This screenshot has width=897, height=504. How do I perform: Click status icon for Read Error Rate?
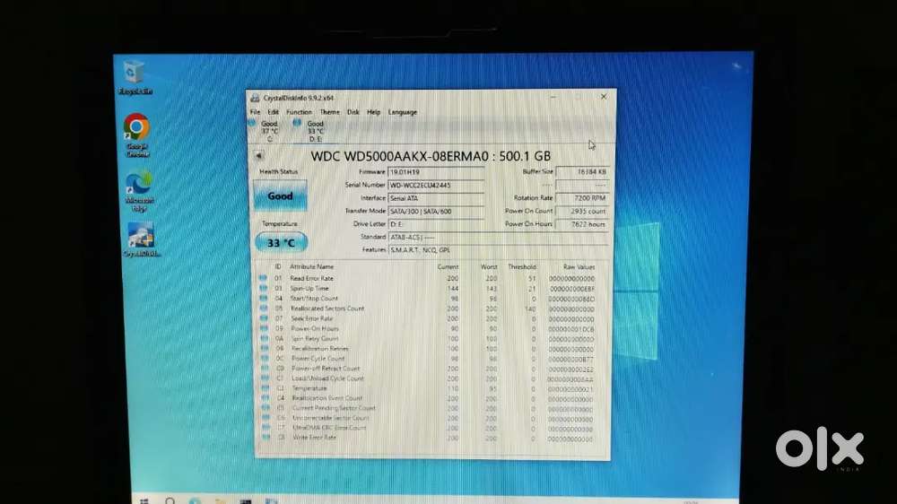[x=263, y=278]
